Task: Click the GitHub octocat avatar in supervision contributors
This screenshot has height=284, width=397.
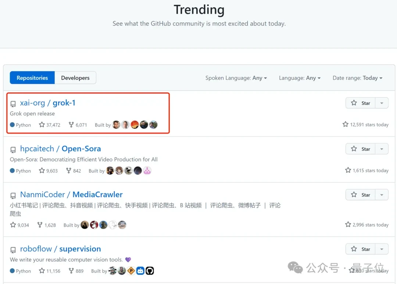Action: 150,271
